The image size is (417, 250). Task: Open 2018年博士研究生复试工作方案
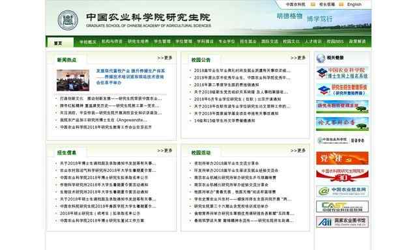click(102, 221)
